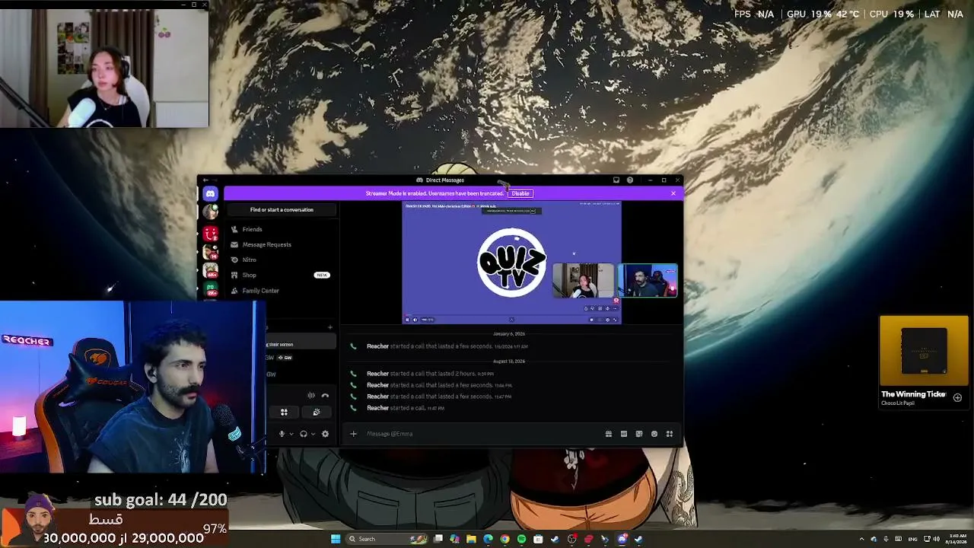This screenshot has height=548, width=974.
Task: Open the volume control in system tray
Action: click(x=937, y=539)
